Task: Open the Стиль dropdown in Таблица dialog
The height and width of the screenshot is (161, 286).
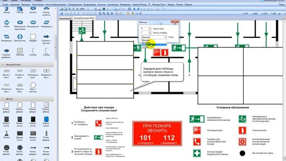Action: point(154,37)
